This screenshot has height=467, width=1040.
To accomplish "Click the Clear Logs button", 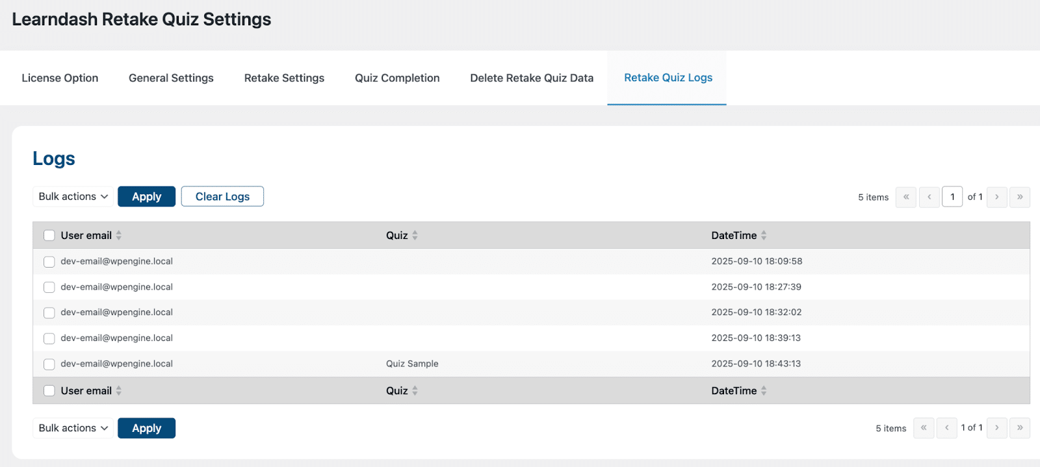I will pyautogui.click(x=222, y=197).
